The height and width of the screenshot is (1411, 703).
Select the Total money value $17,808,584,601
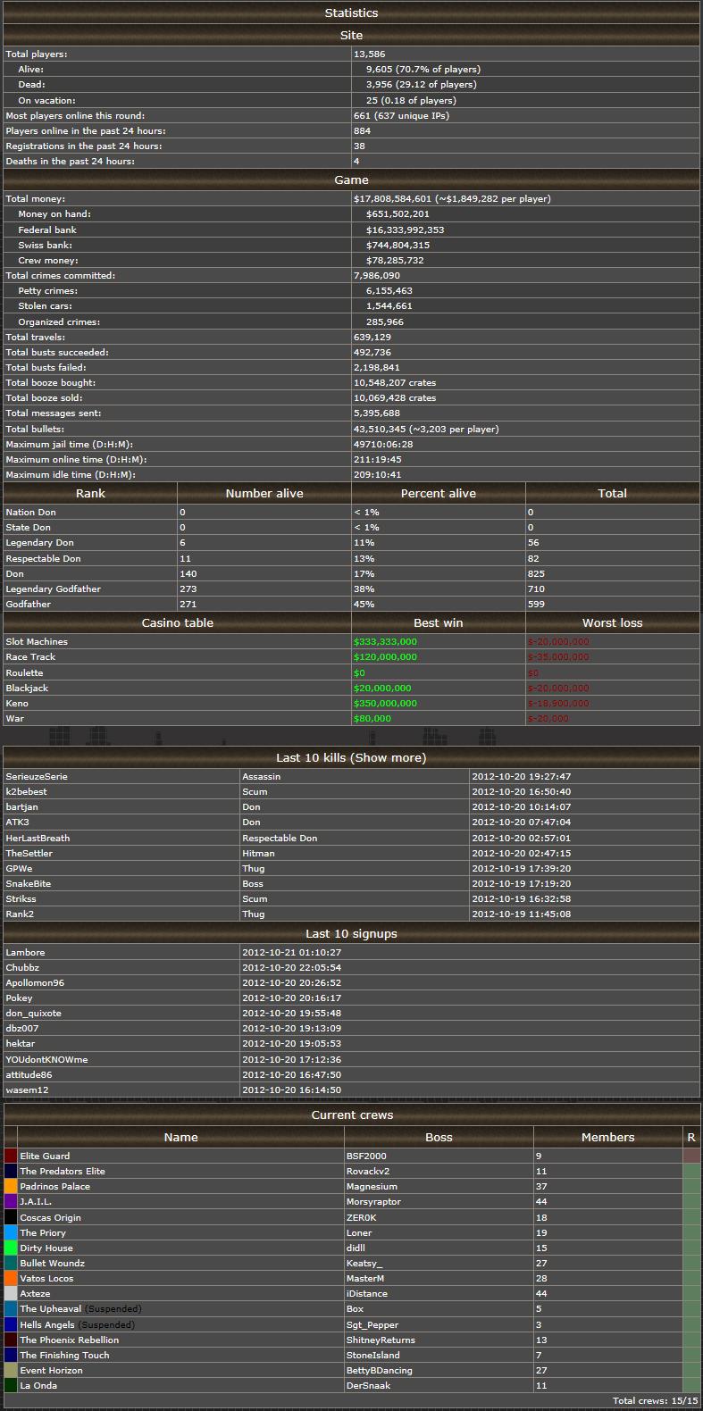pyautogui.click(x=392, y=198)
